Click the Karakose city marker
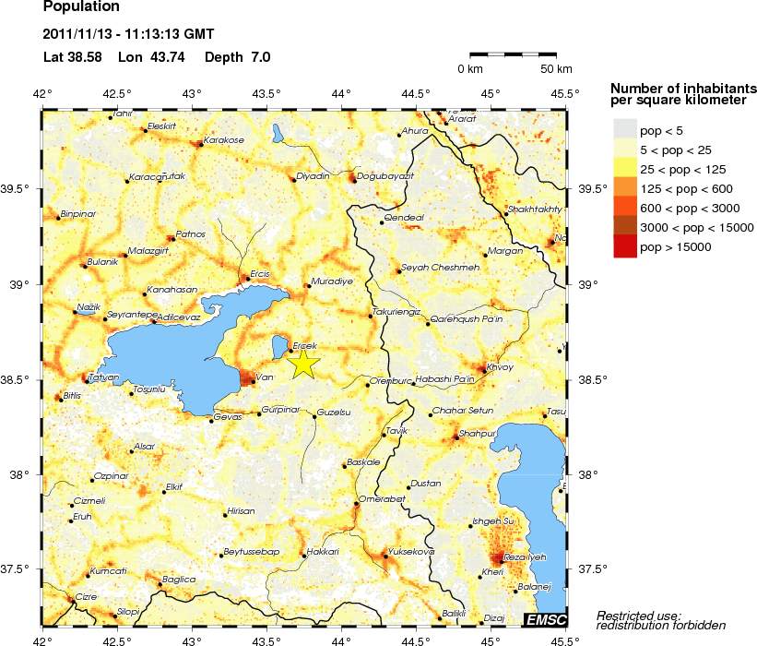Screen dimensions: 757x646 point(200,144)
